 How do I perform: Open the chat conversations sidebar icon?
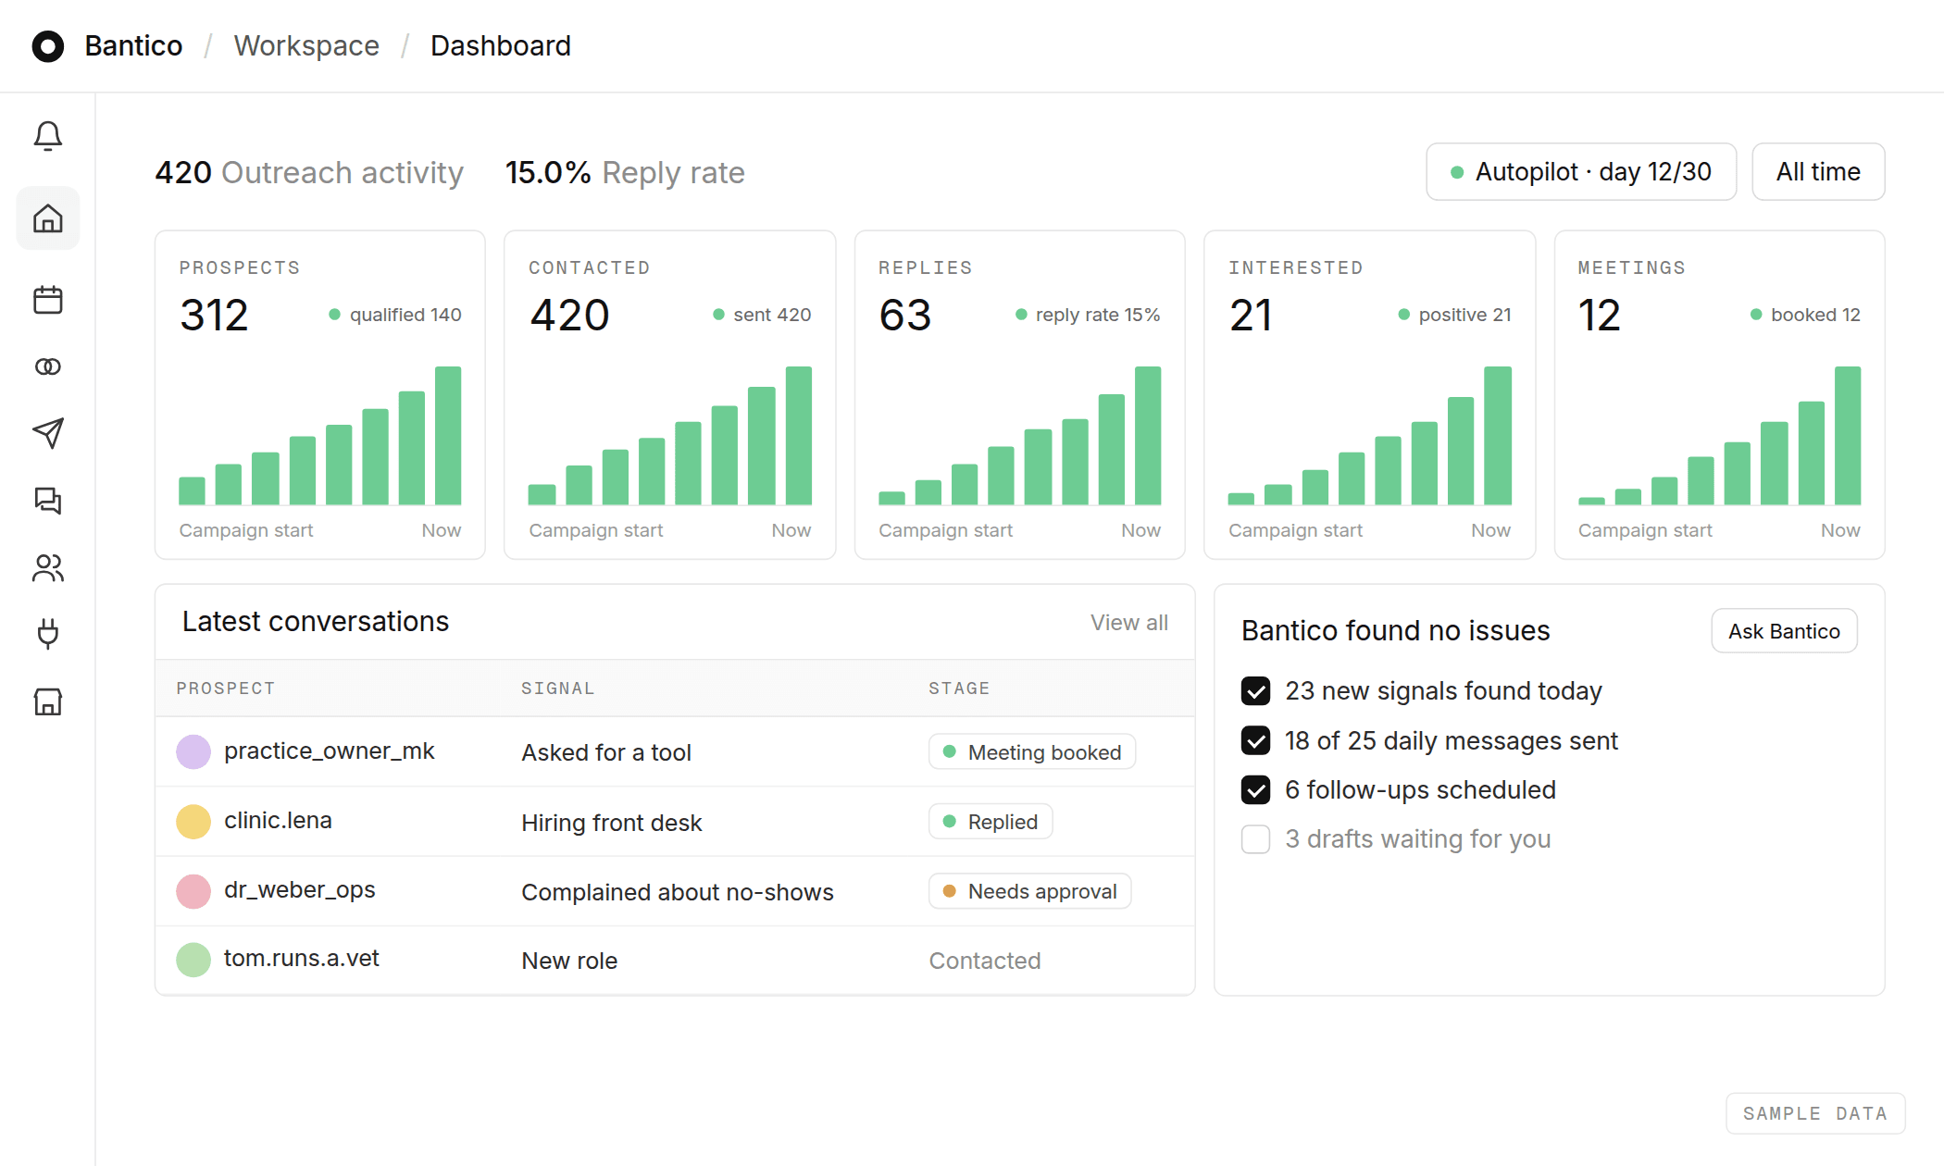pyautogui.click(x=48, y=501)
